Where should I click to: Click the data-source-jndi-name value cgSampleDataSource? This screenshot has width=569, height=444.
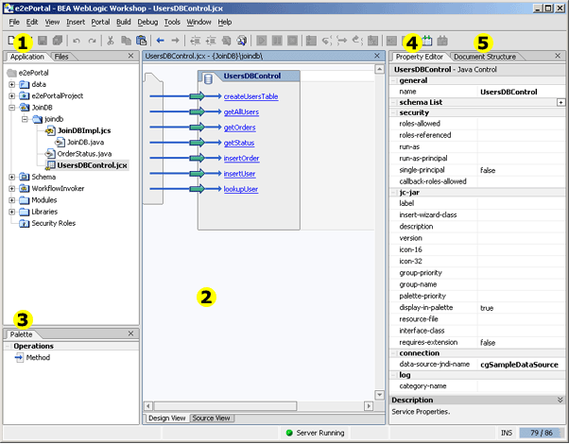point(519,365)
